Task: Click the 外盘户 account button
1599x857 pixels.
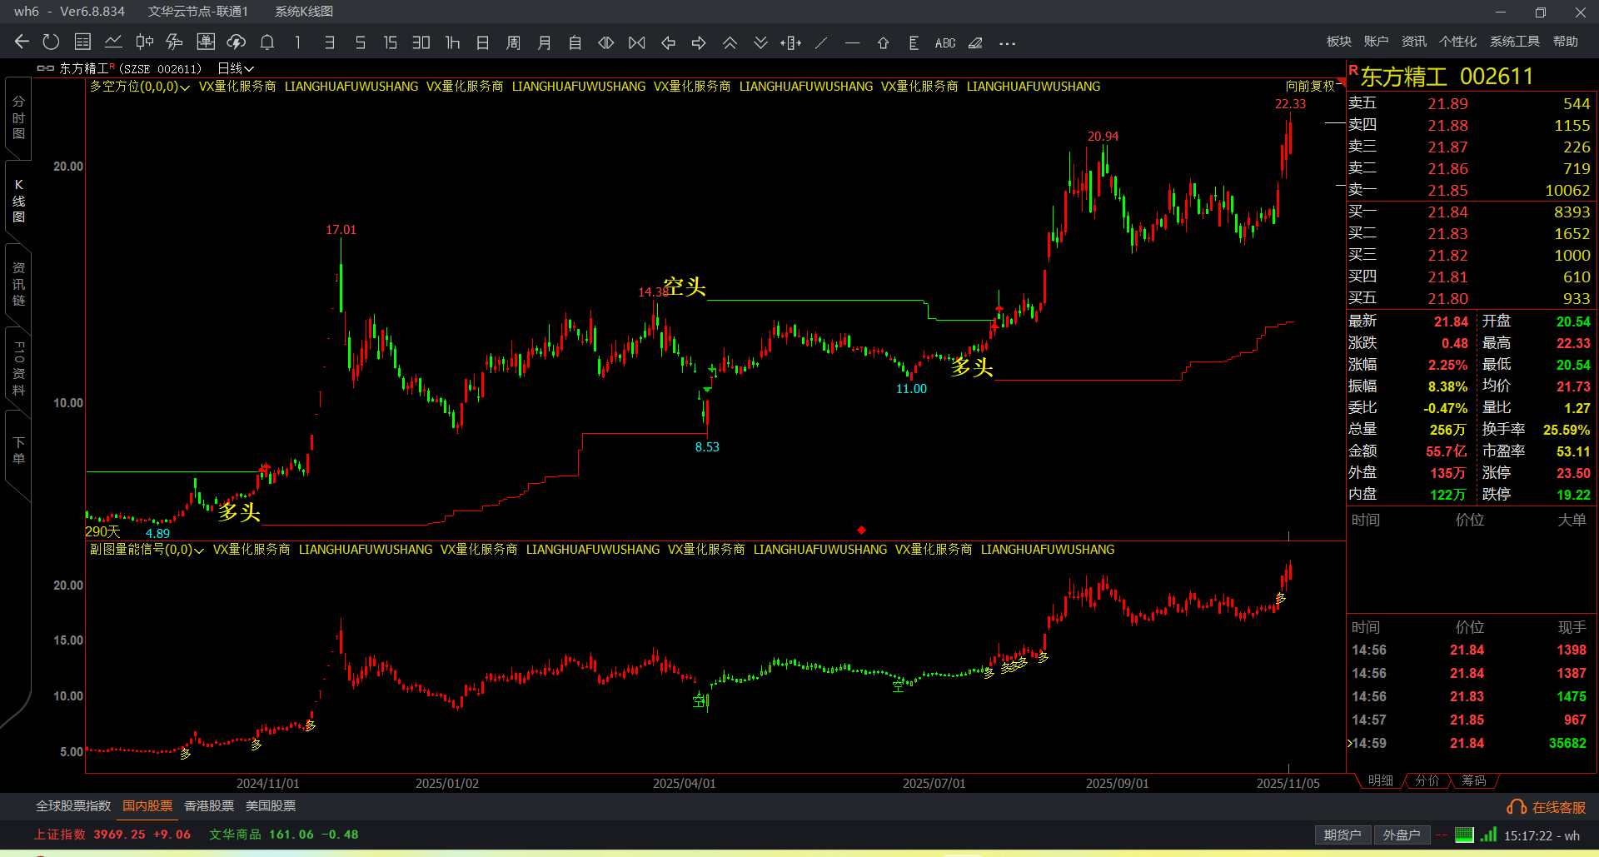Action: (1402, 835)
